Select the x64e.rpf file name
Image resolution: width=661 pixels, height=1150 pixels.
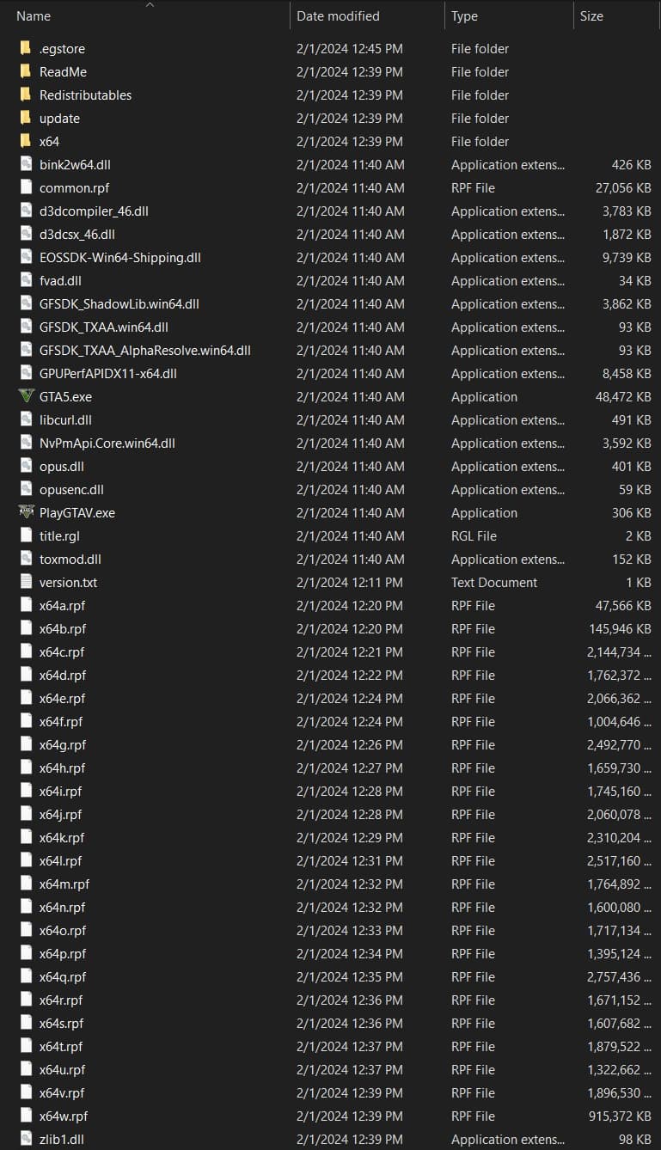click(63, 698)
